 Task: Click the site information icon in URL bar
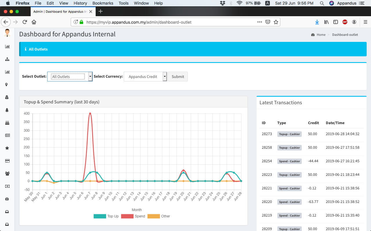pyautogui.click(x=76, y=22)
